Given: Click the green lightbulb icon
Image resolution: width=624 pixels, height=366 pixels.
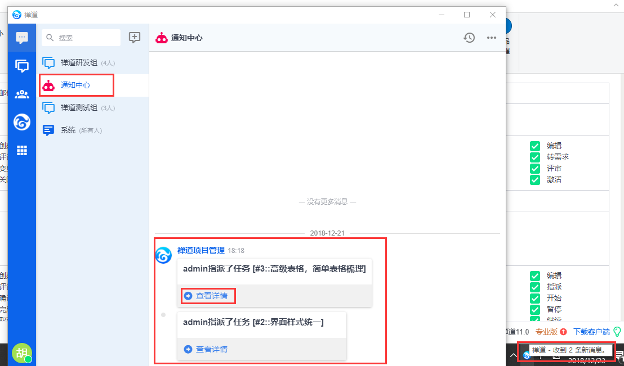Looking at the screenshot, I should 617,332.
